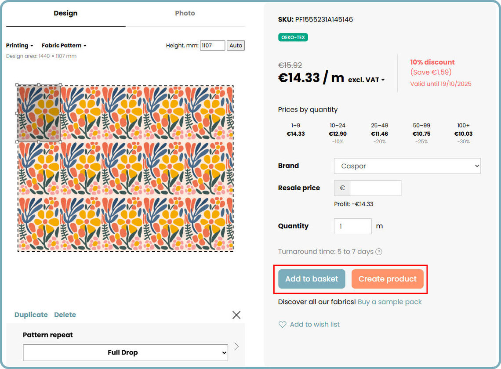The width and height of the screenshot is (501, 369).
Task: Toggle the excl. VAT price dropdown
Action: (x=366, y=80)
